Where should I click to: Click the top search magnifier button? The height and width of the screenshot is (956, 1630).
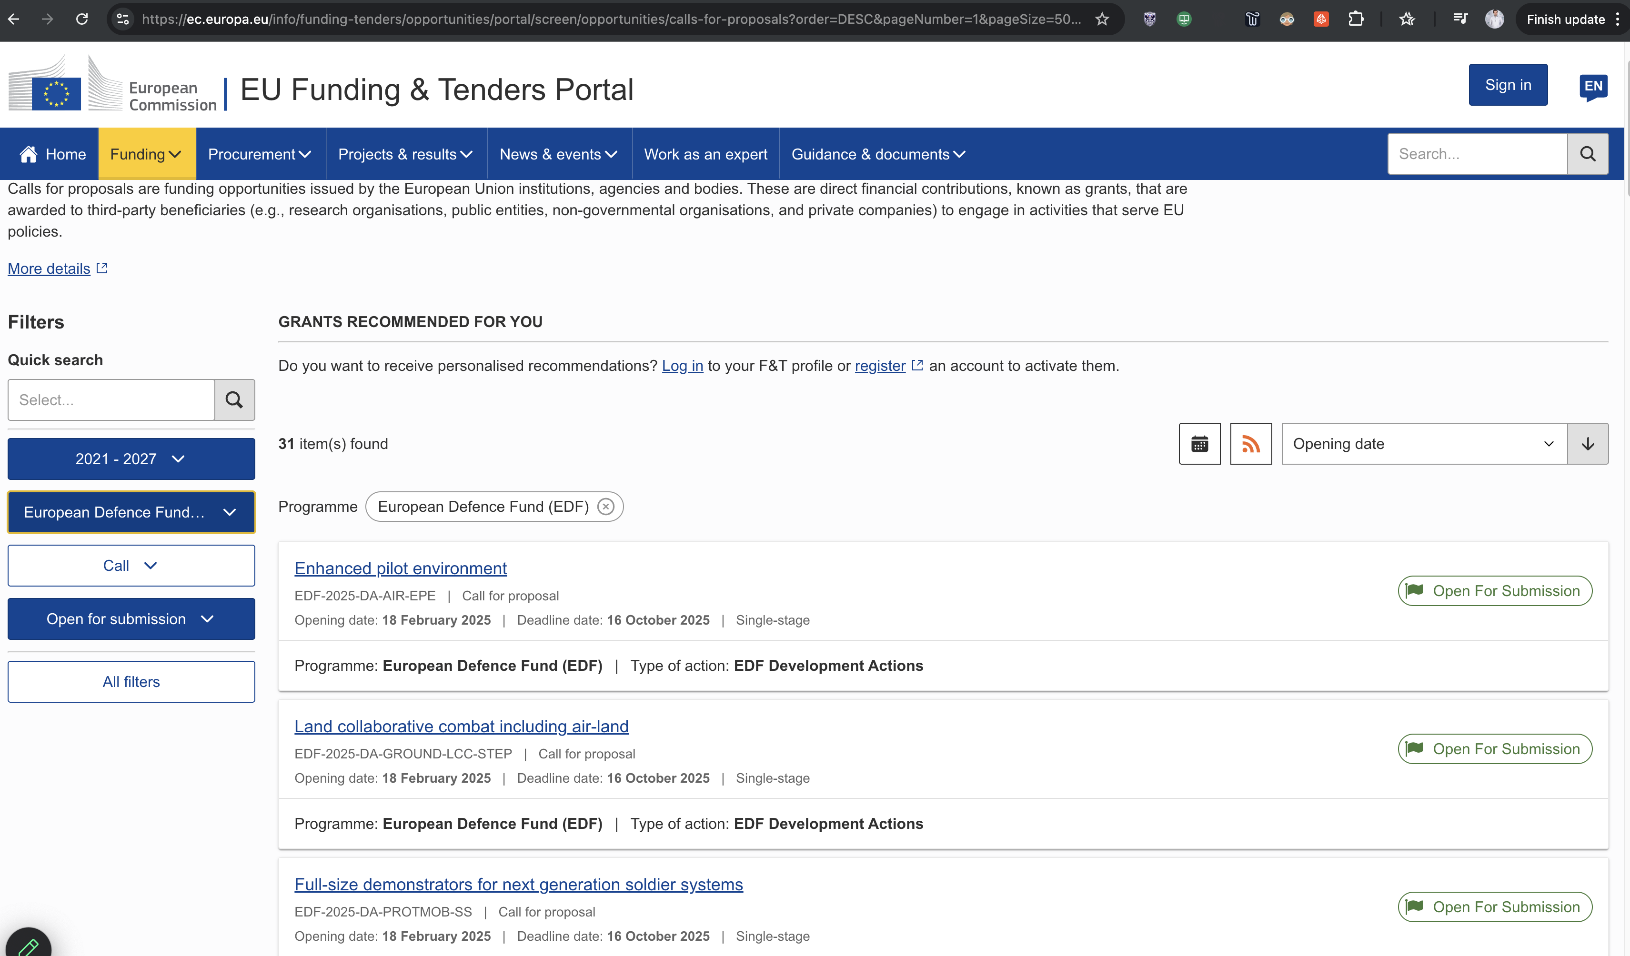coord(1588,154)
